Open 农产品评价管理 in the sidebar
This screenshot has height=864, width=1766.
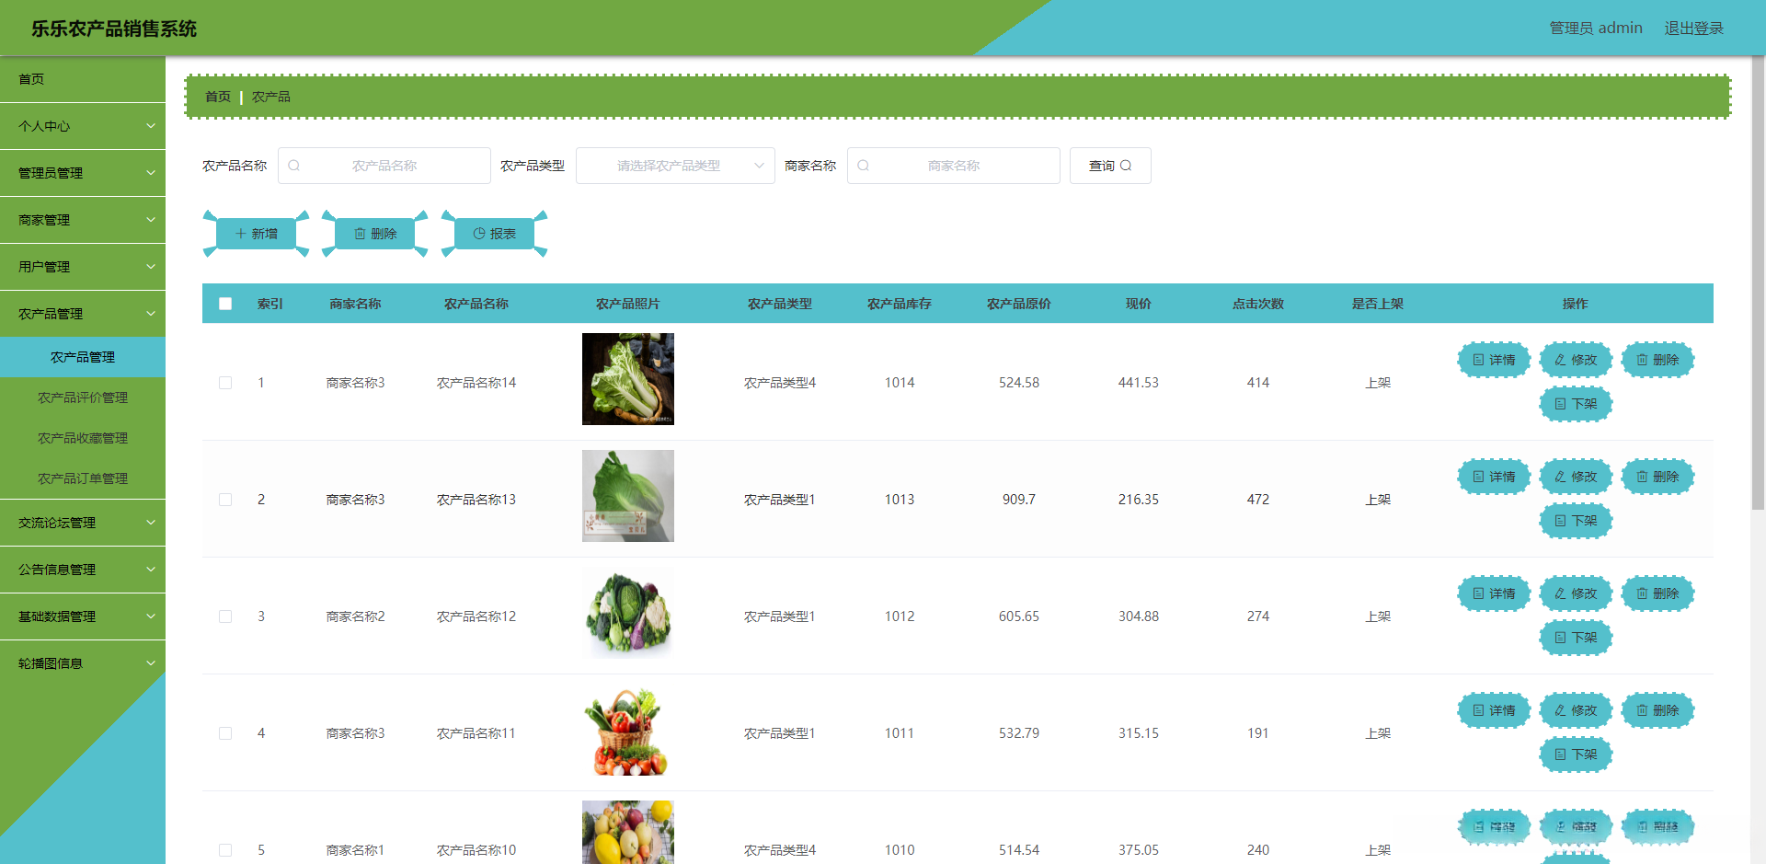coord(83,397)
